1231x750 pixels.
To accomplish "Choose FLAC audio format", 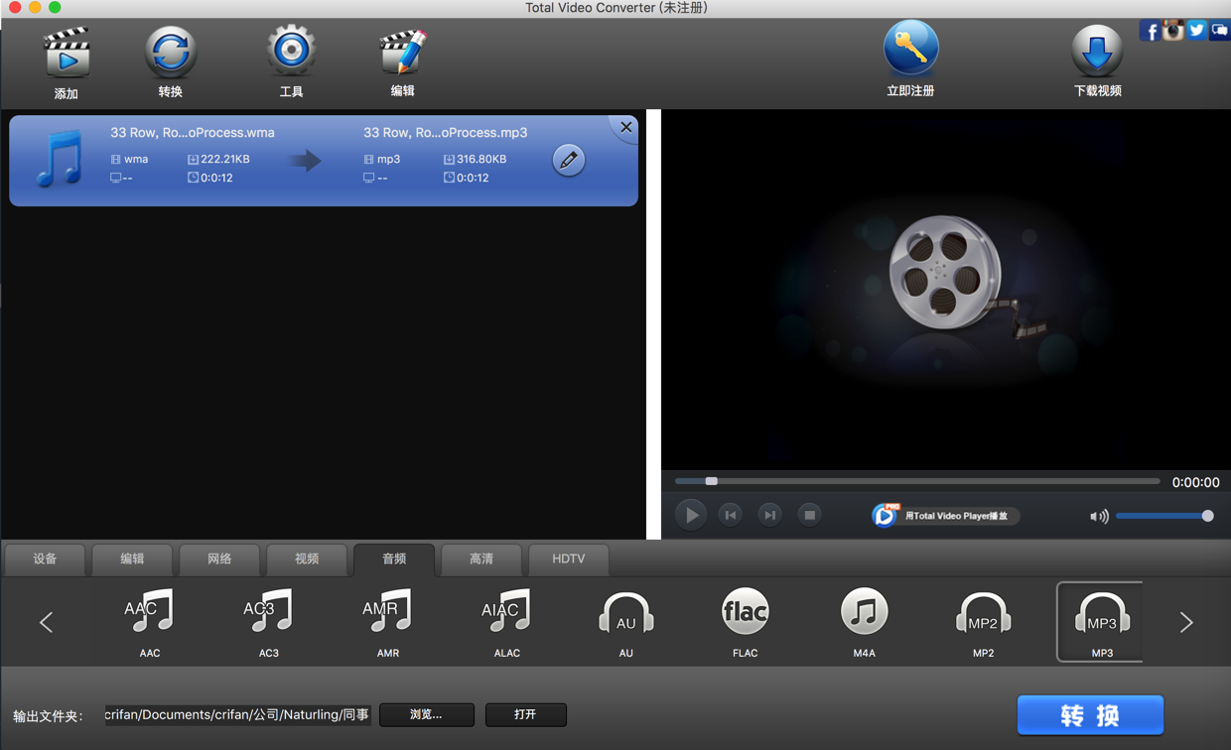I will click(x=745, y=622).
